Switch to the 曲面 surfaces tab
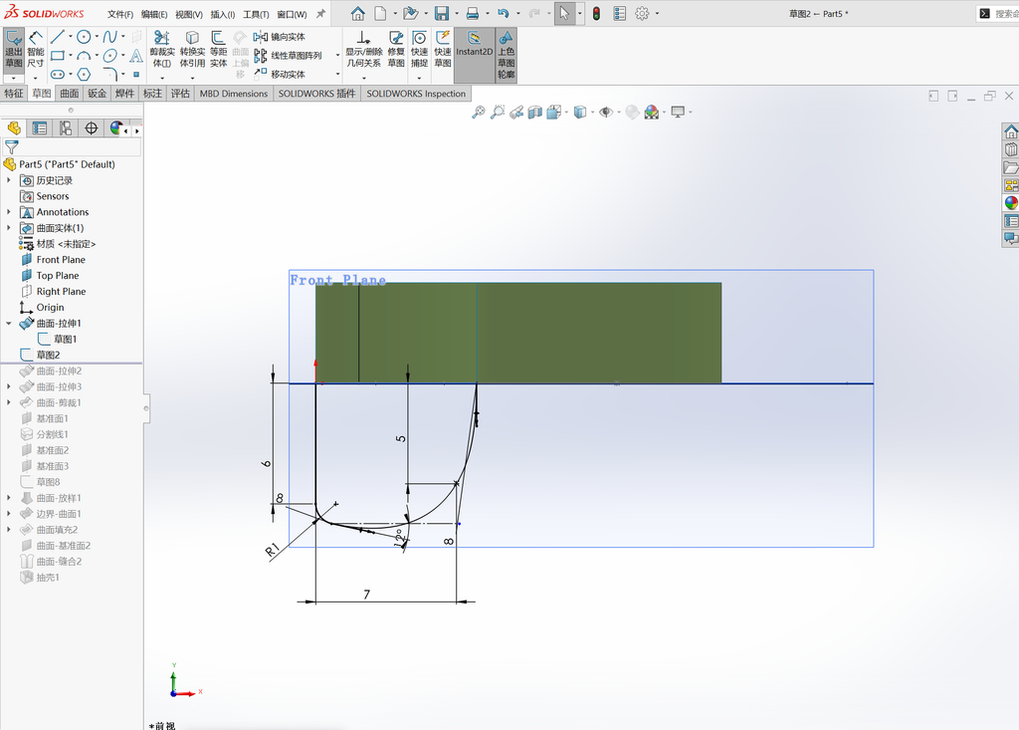 [70, 94]
